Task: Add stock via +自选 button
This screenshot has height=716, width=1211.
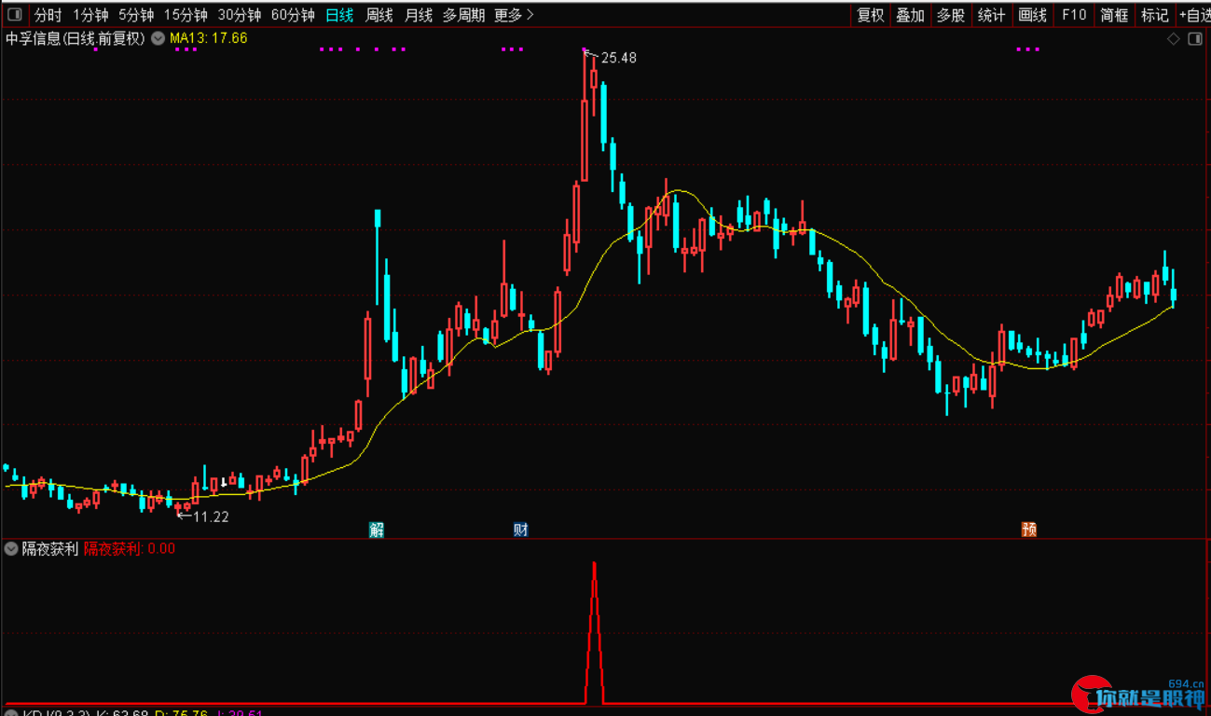Action: click(1193, 15)
